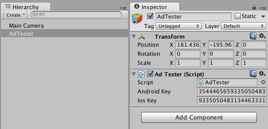
Task: Click the Add Component button
Action: [x=199, y=117]
